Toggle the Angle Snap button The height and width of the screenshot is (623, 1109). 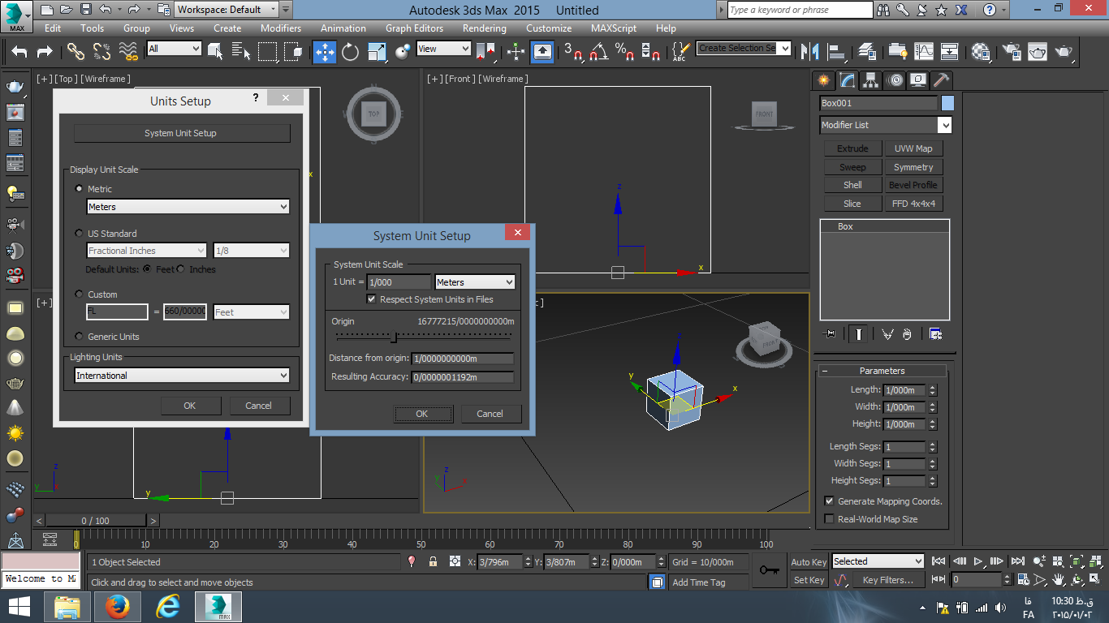(599, 52)
